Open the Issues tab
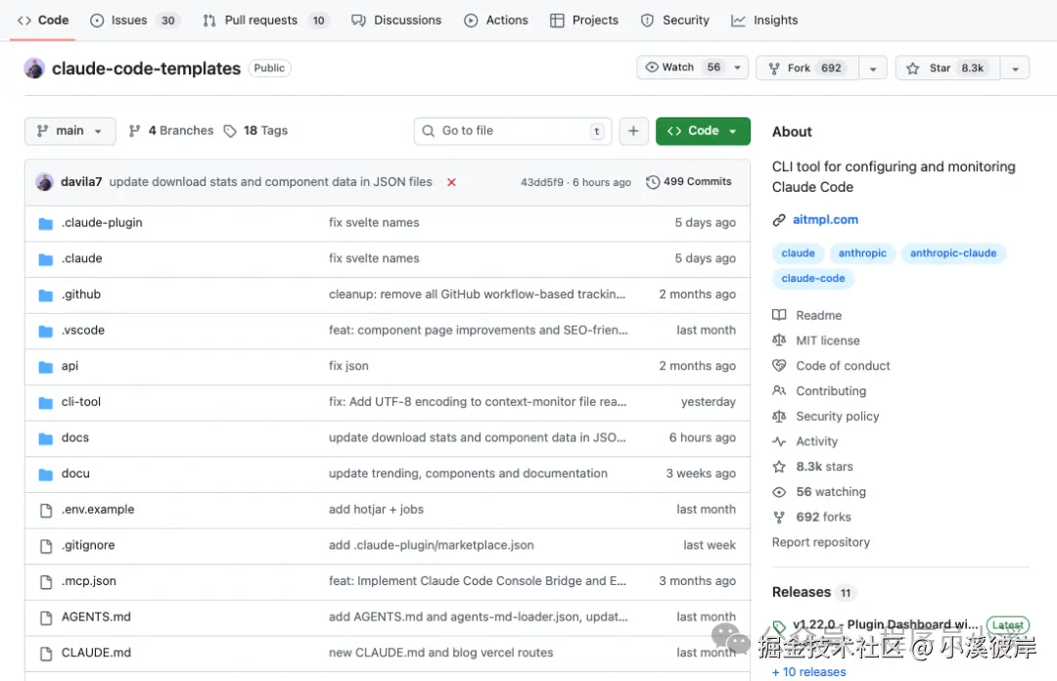1057x681 pixels. 134,21
